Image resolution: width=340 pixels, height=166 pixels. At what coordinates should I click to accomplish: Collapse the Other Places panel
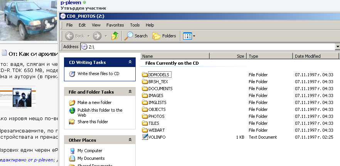[130, 140]
